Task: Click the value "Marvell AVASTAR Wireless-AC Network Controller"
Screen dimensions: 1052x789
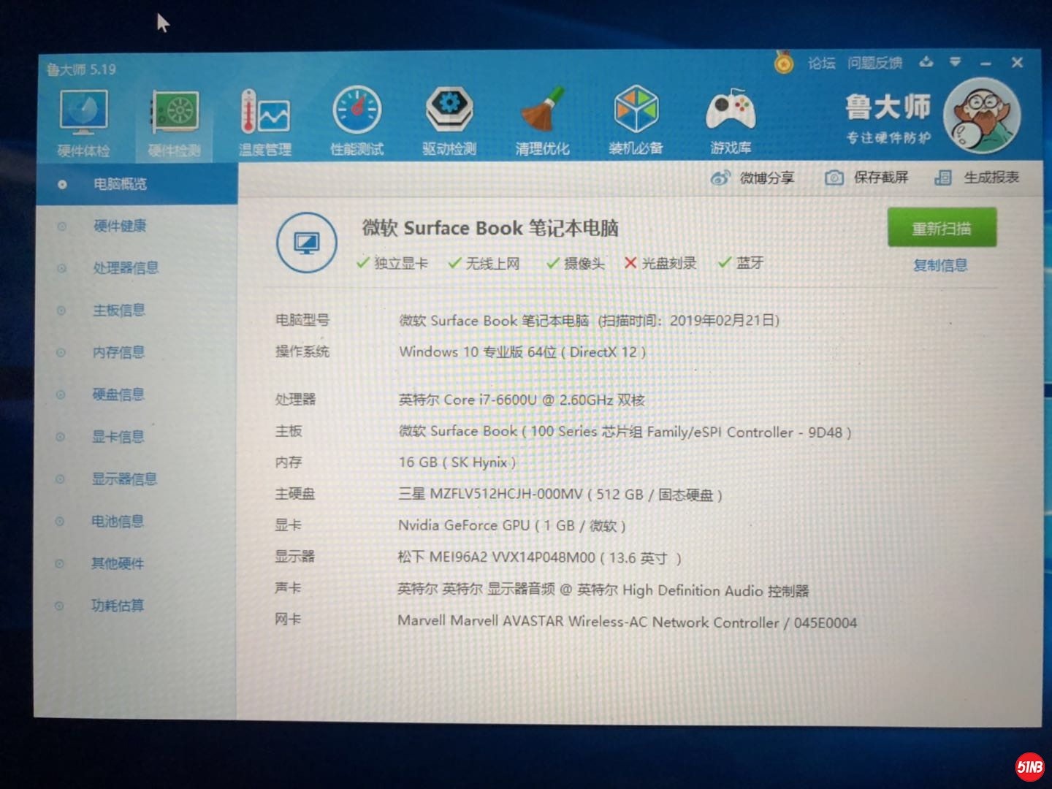Action: [628, 622]
